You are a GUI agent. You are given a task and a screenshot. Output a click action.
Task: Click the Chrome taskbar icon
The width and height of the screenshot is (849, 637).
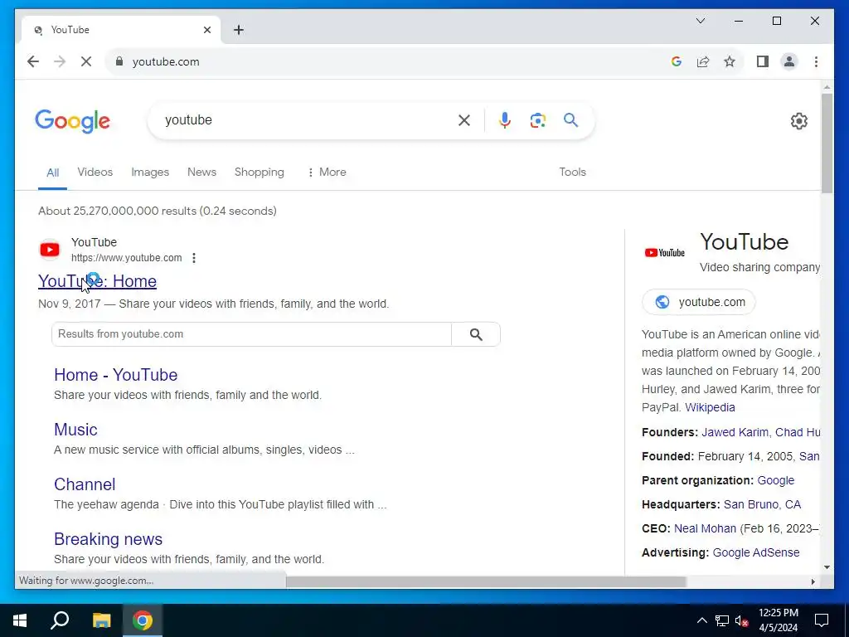click(x=143, y=620)
